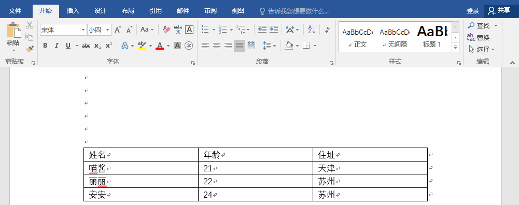This screenshot has height=205, width=519.
Task: Open the phonetic guide (wén) tool
Action: point(178,30)
